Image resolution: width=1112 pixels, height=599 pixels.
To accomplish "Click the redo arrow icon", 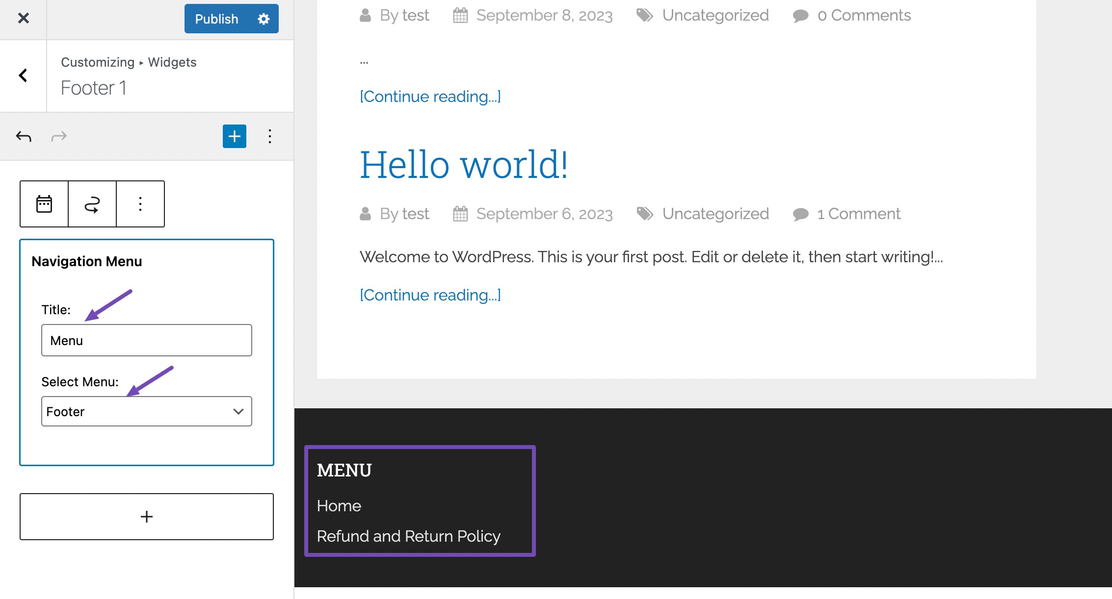I will point(58,136).
